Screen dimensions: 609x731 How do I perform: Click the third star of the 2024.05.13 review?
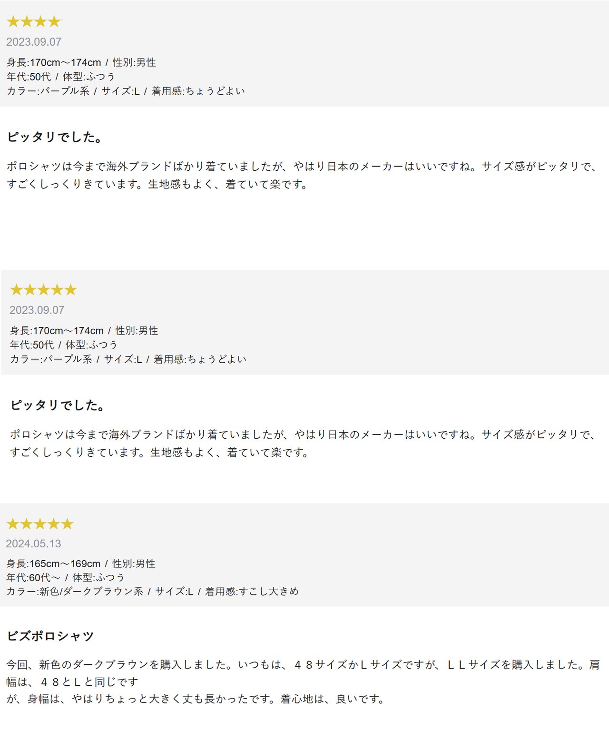tap(40, 524)
